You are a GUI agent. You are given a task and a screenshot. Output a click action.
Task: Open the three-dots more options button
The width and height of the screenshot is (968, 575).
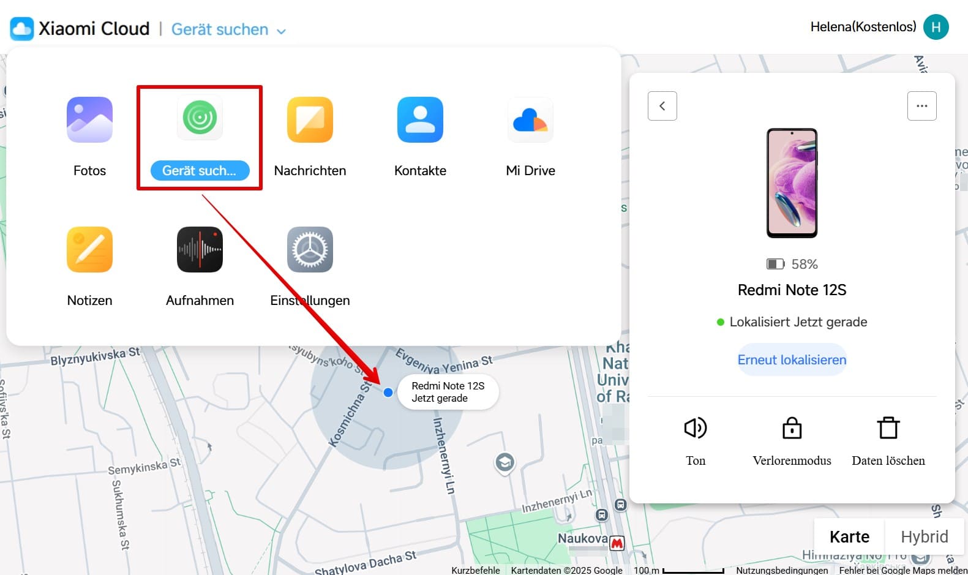tap(922, 106)
